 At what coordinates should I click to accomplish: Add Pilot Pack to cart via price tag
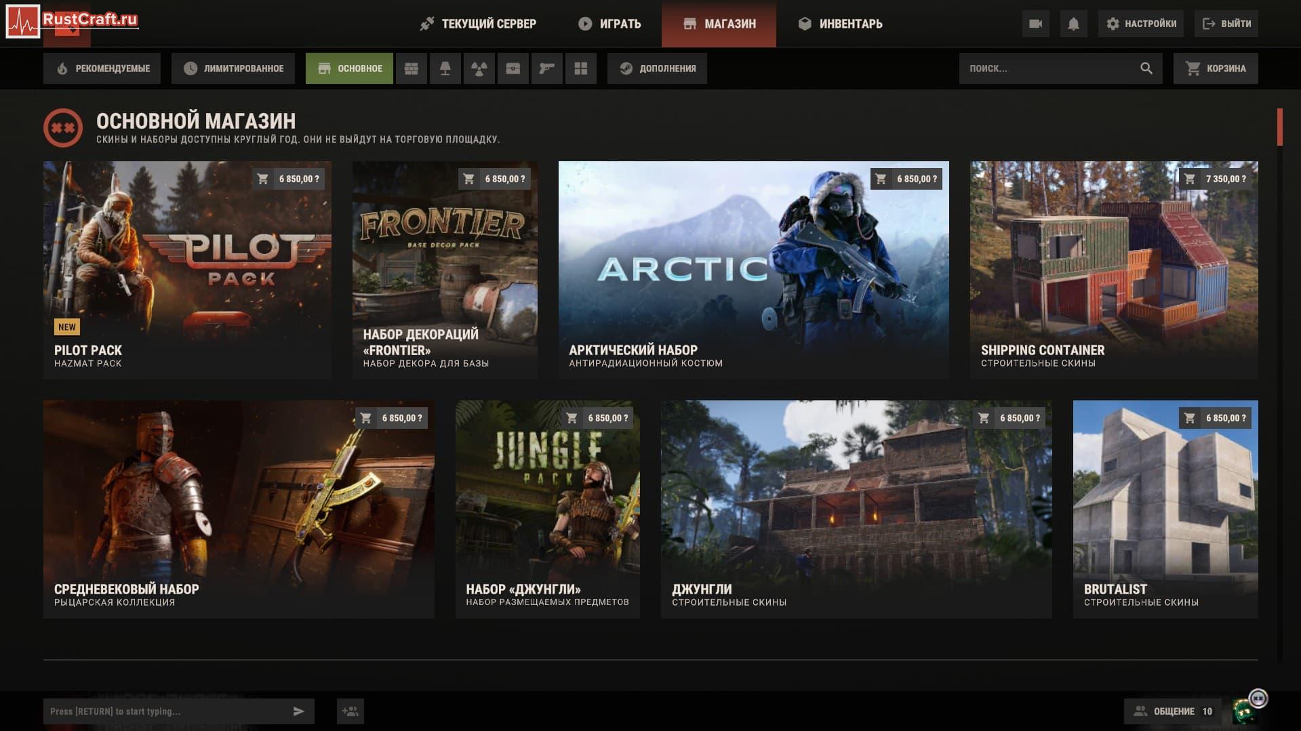(x=289, y=179)
